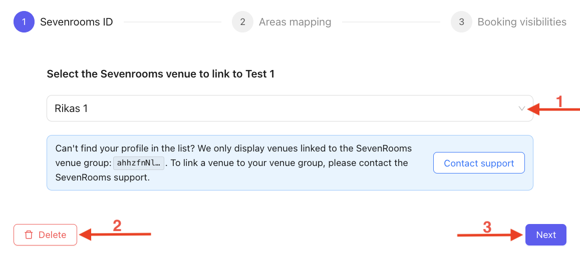Switch to the Areas mapping step

pos(295,22)
